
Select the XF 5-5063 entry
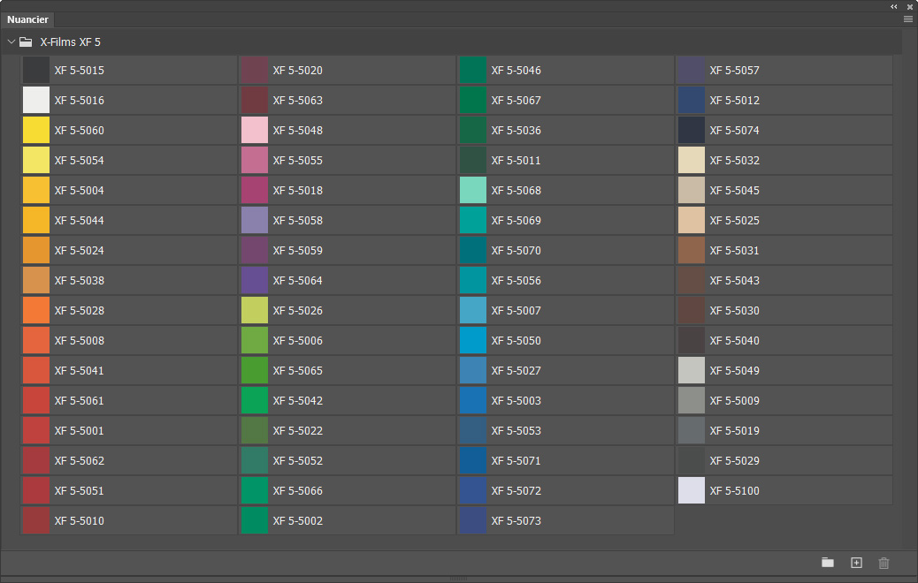348,100
